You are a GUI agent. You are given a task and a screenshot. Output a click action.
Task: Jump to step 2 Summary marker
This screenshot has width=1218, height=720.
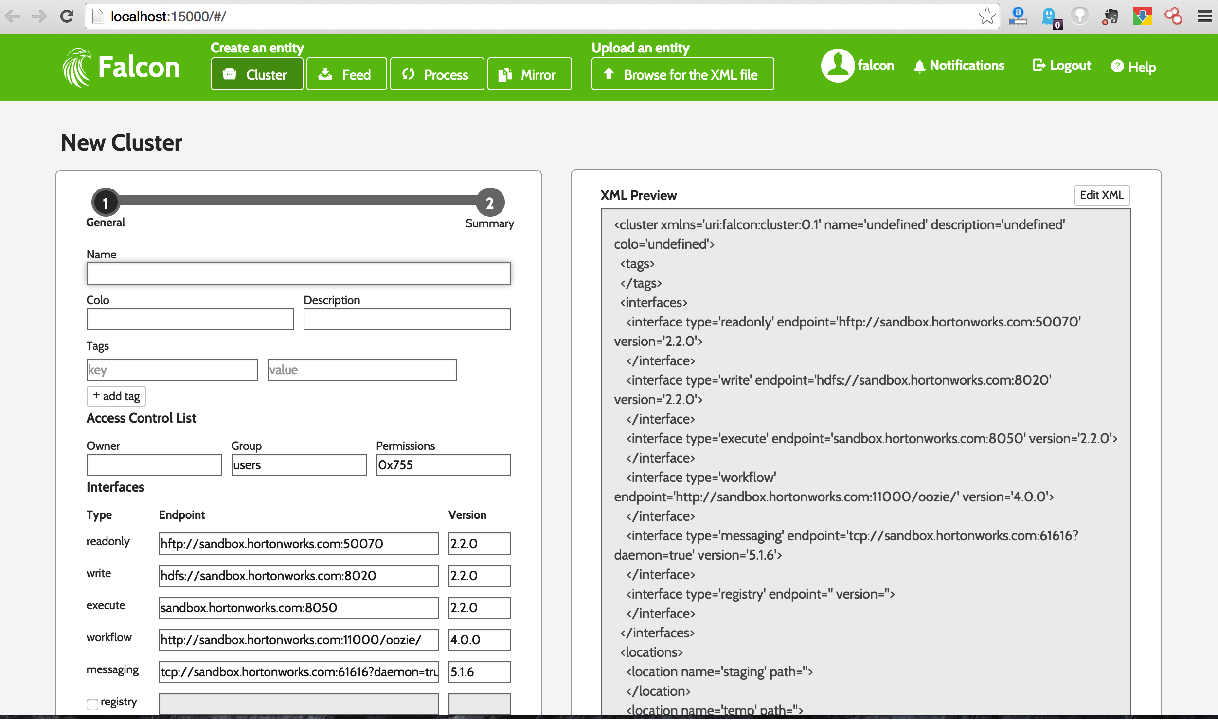[489, 203]
